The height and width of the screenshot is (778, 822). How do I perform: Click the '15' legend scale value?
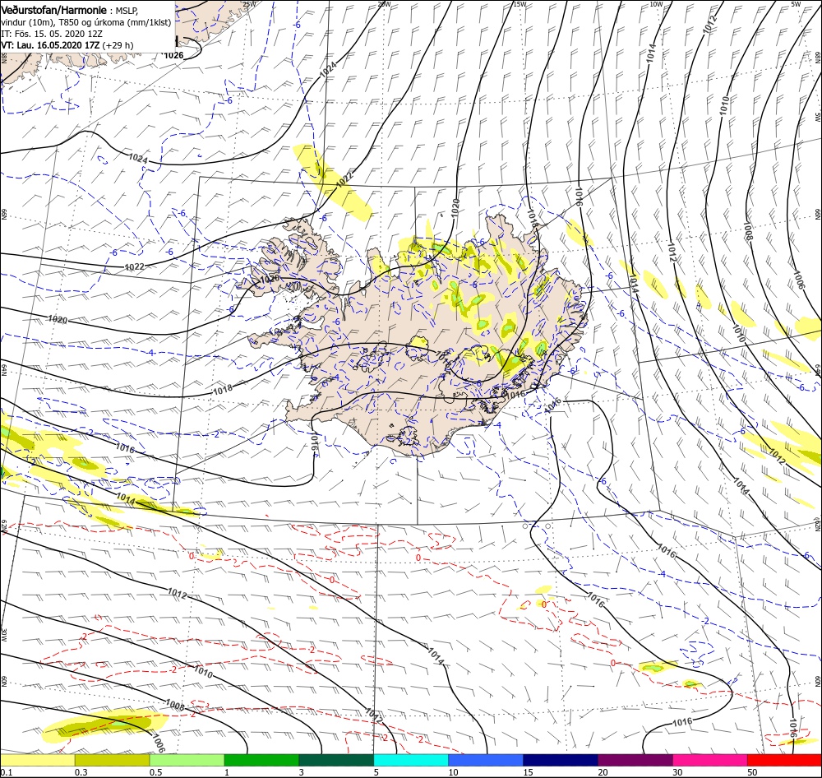pos(528,772)
